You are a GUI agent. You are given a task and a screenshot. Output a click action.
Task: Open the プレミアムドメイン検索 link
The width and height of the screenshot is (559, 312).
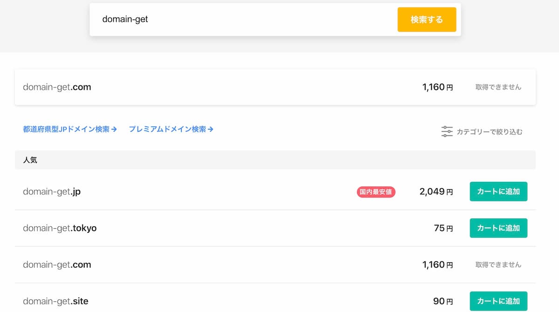[x=171, y=129]
